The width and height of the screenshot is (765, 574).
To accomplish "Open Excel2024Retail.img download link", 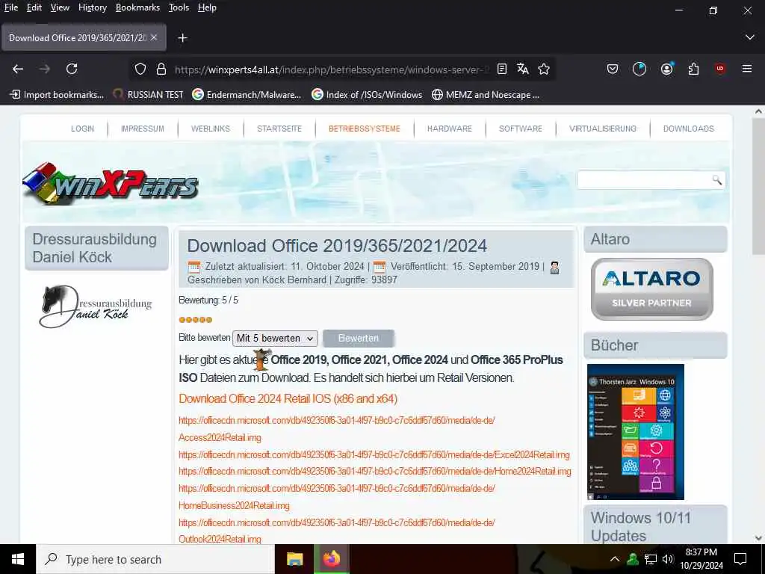I will [374, 455].
